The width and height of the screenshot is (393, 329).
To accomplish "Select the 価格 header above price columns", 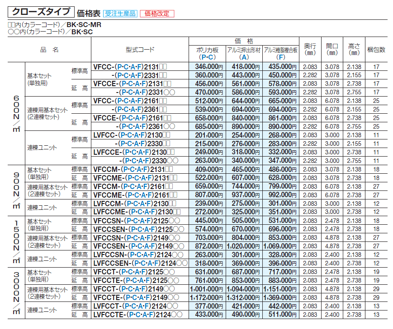I will pyautogui.click(x=244, y=41).
